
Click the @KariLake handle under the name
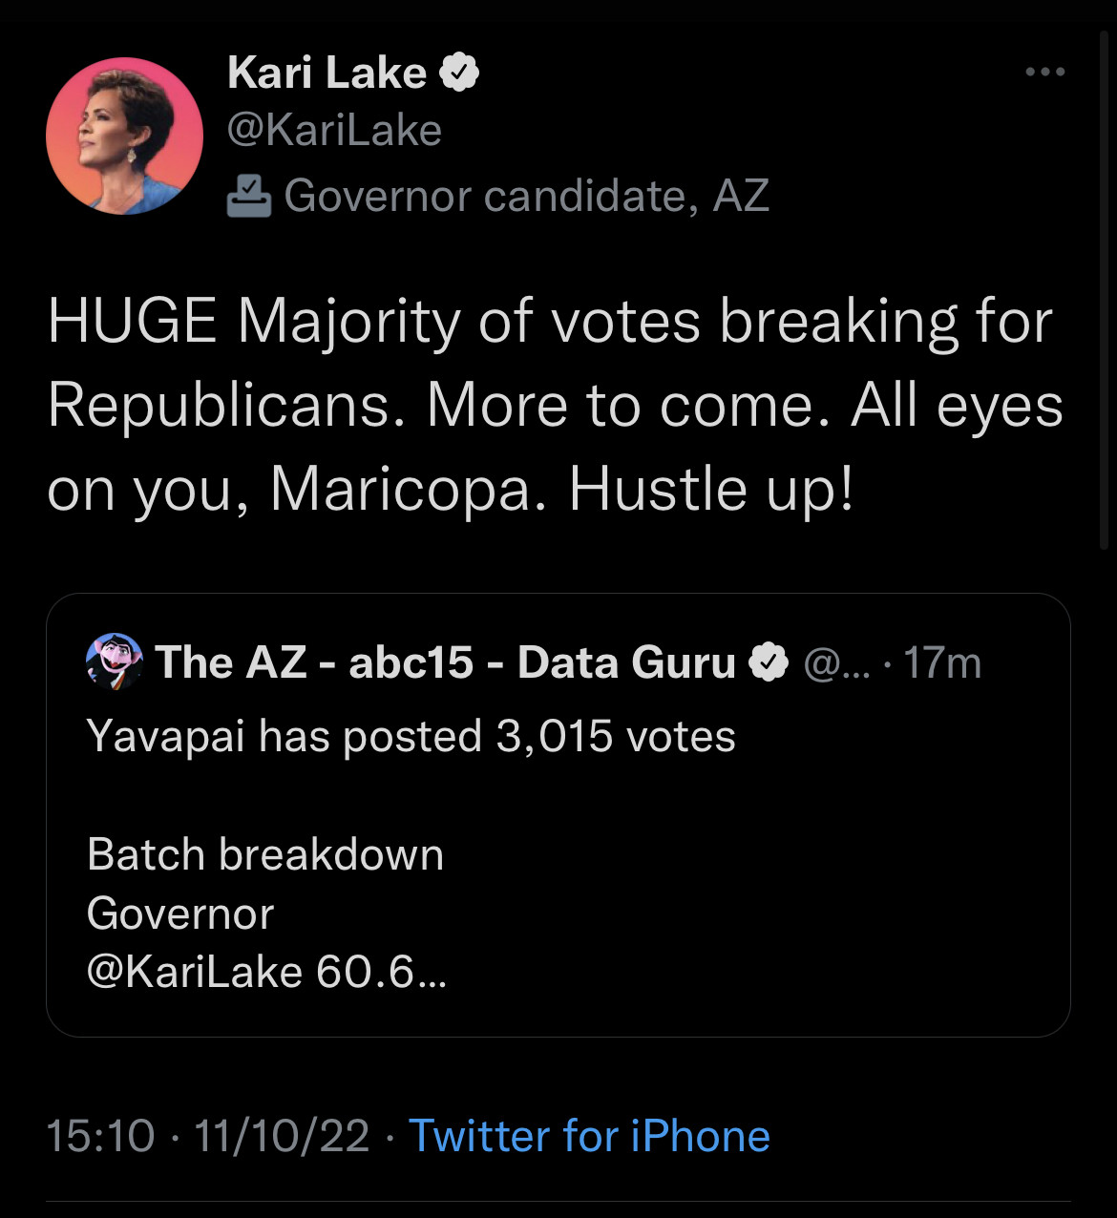(x=334, y=130)
